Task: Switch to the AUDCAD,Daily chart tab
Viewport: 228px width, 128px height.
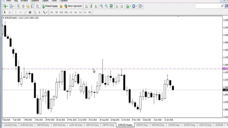Action: [76, 125]
